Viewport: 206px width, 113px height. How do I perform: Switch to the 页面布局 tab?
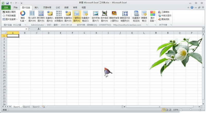[x=47, y=7]
